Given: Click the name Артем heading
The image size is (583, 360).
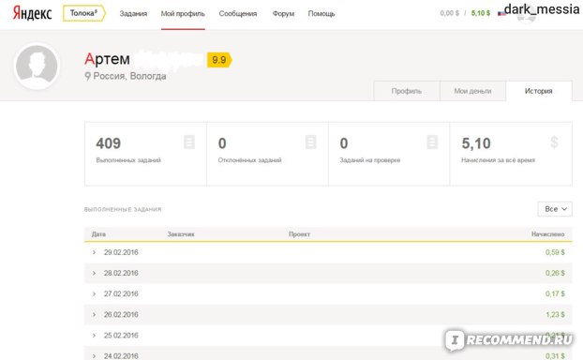Looking at the screenshot, I should point(107,59).
